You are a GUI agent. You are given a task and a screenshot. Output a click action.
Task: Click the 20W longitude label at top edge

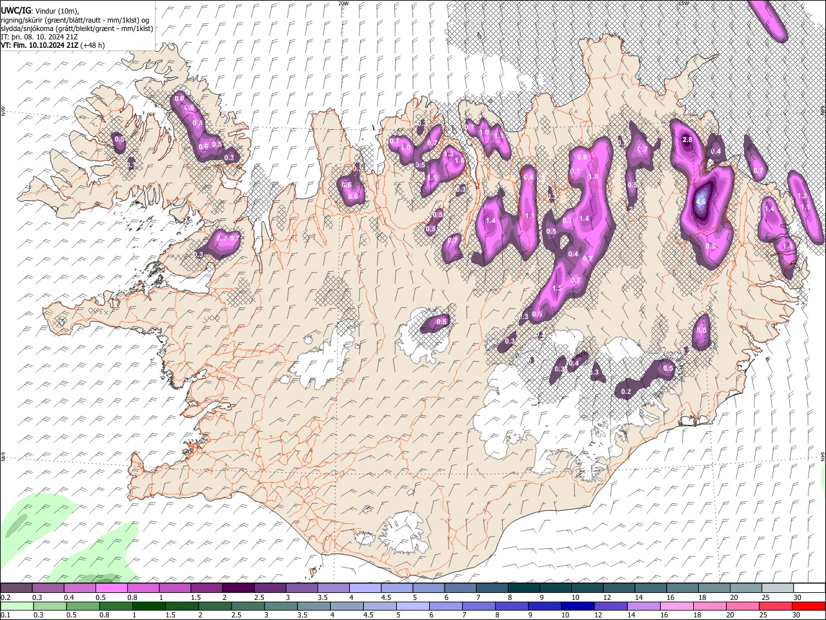tap(343, 3)
